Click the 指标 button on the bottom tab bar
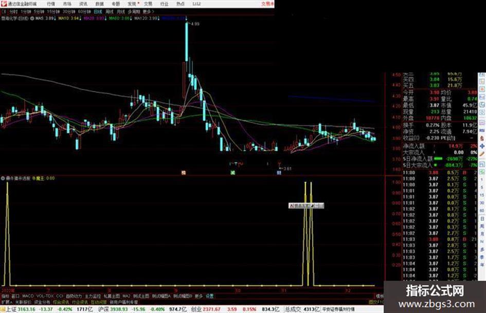This screenshot has width=486, height=313. (5, 296)
